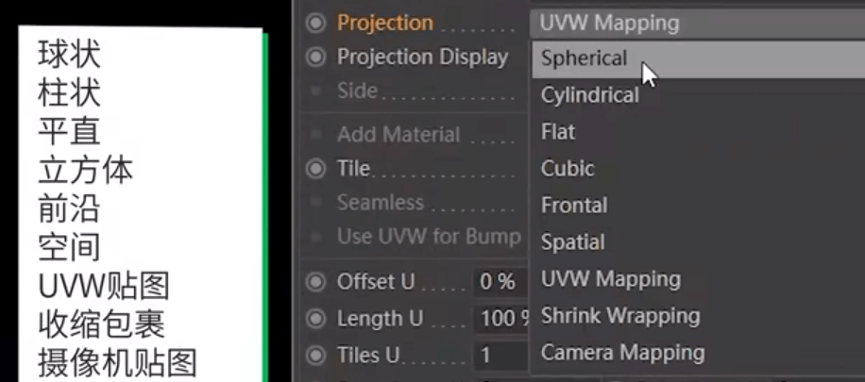Toggle Projection Display keyframe dot
865x382 pixels.
coord(315,57)
